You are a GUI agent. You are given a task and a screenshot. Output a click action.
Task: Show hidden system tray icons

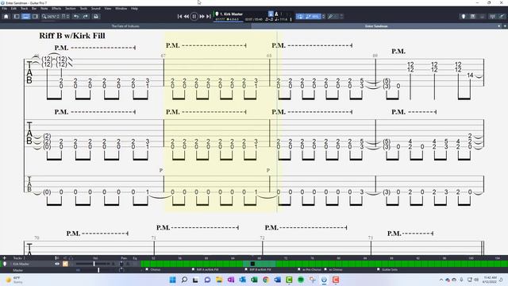click(x=441, y=280)
